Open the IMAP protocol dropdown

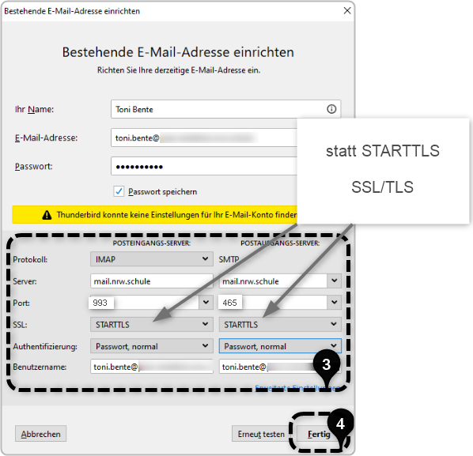151,259
